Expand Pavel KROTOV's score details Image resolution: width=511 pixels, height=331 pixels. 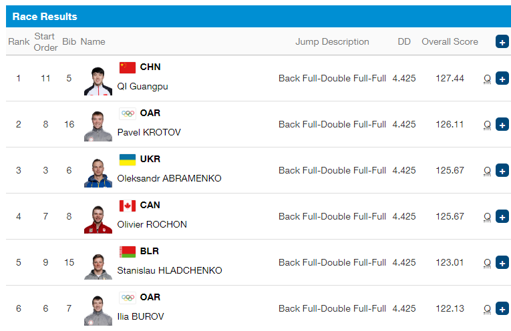(x=502, y=124)
